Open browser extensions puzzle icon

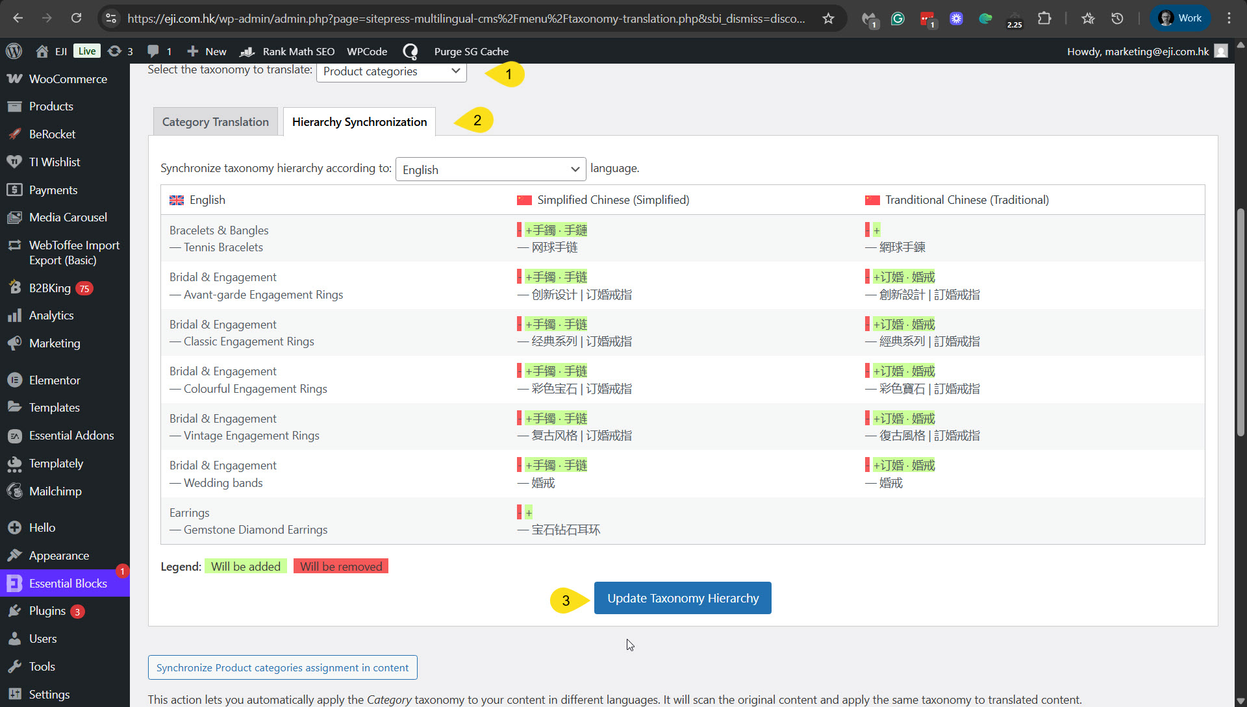pos(1044,18)
